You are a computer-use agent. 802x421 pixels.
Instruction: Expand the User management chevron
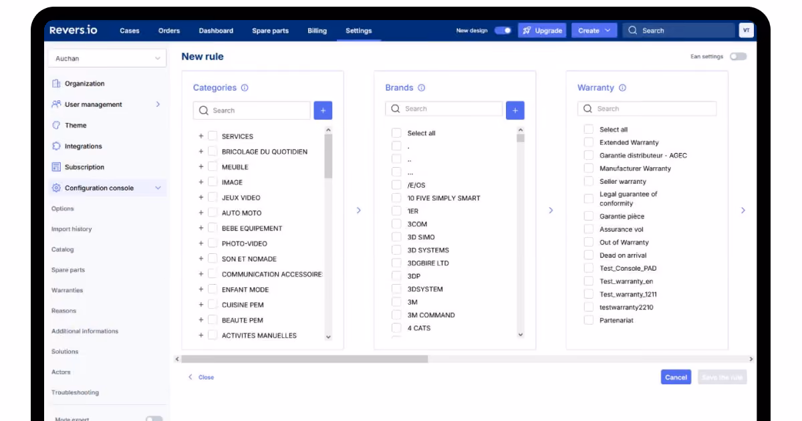(158, 104)
